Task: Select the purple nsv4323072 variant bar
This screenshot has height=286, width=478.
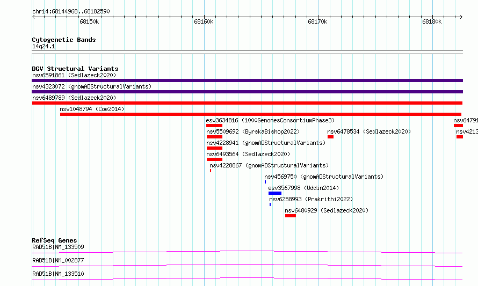Action: (247, 92)
